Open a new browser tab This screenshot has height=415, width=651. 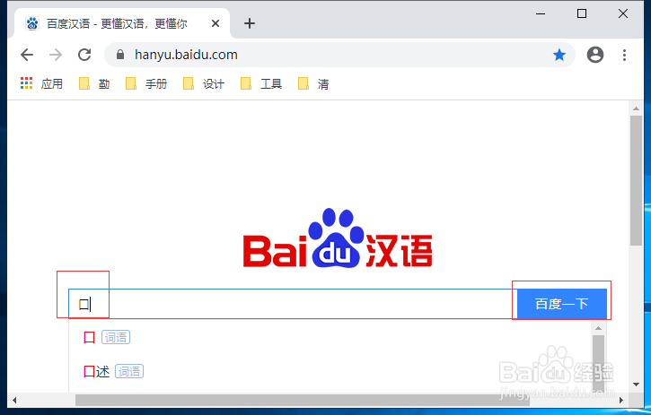249,23
